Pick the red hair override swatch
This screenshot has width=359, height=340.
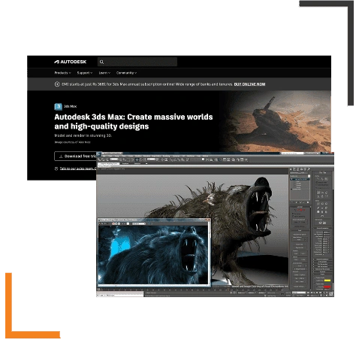tap(327, 287)
